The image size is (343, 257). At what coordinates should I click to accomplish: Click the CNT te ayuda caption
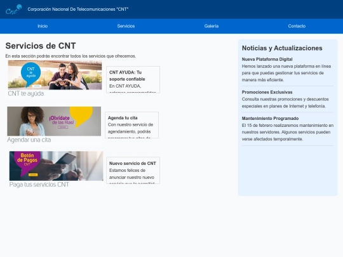pos(26,93)
